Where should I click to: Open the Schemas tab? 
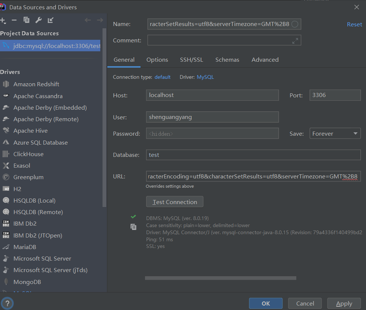(227, 60)
